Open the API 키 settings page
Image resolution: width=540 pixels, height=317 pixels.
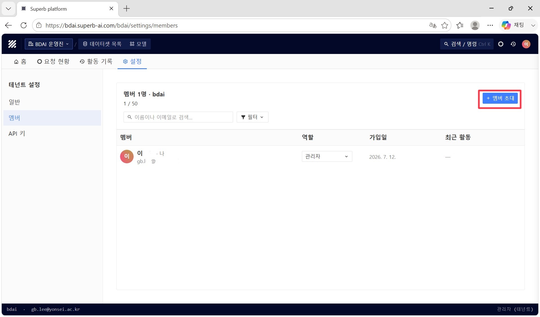52,133
